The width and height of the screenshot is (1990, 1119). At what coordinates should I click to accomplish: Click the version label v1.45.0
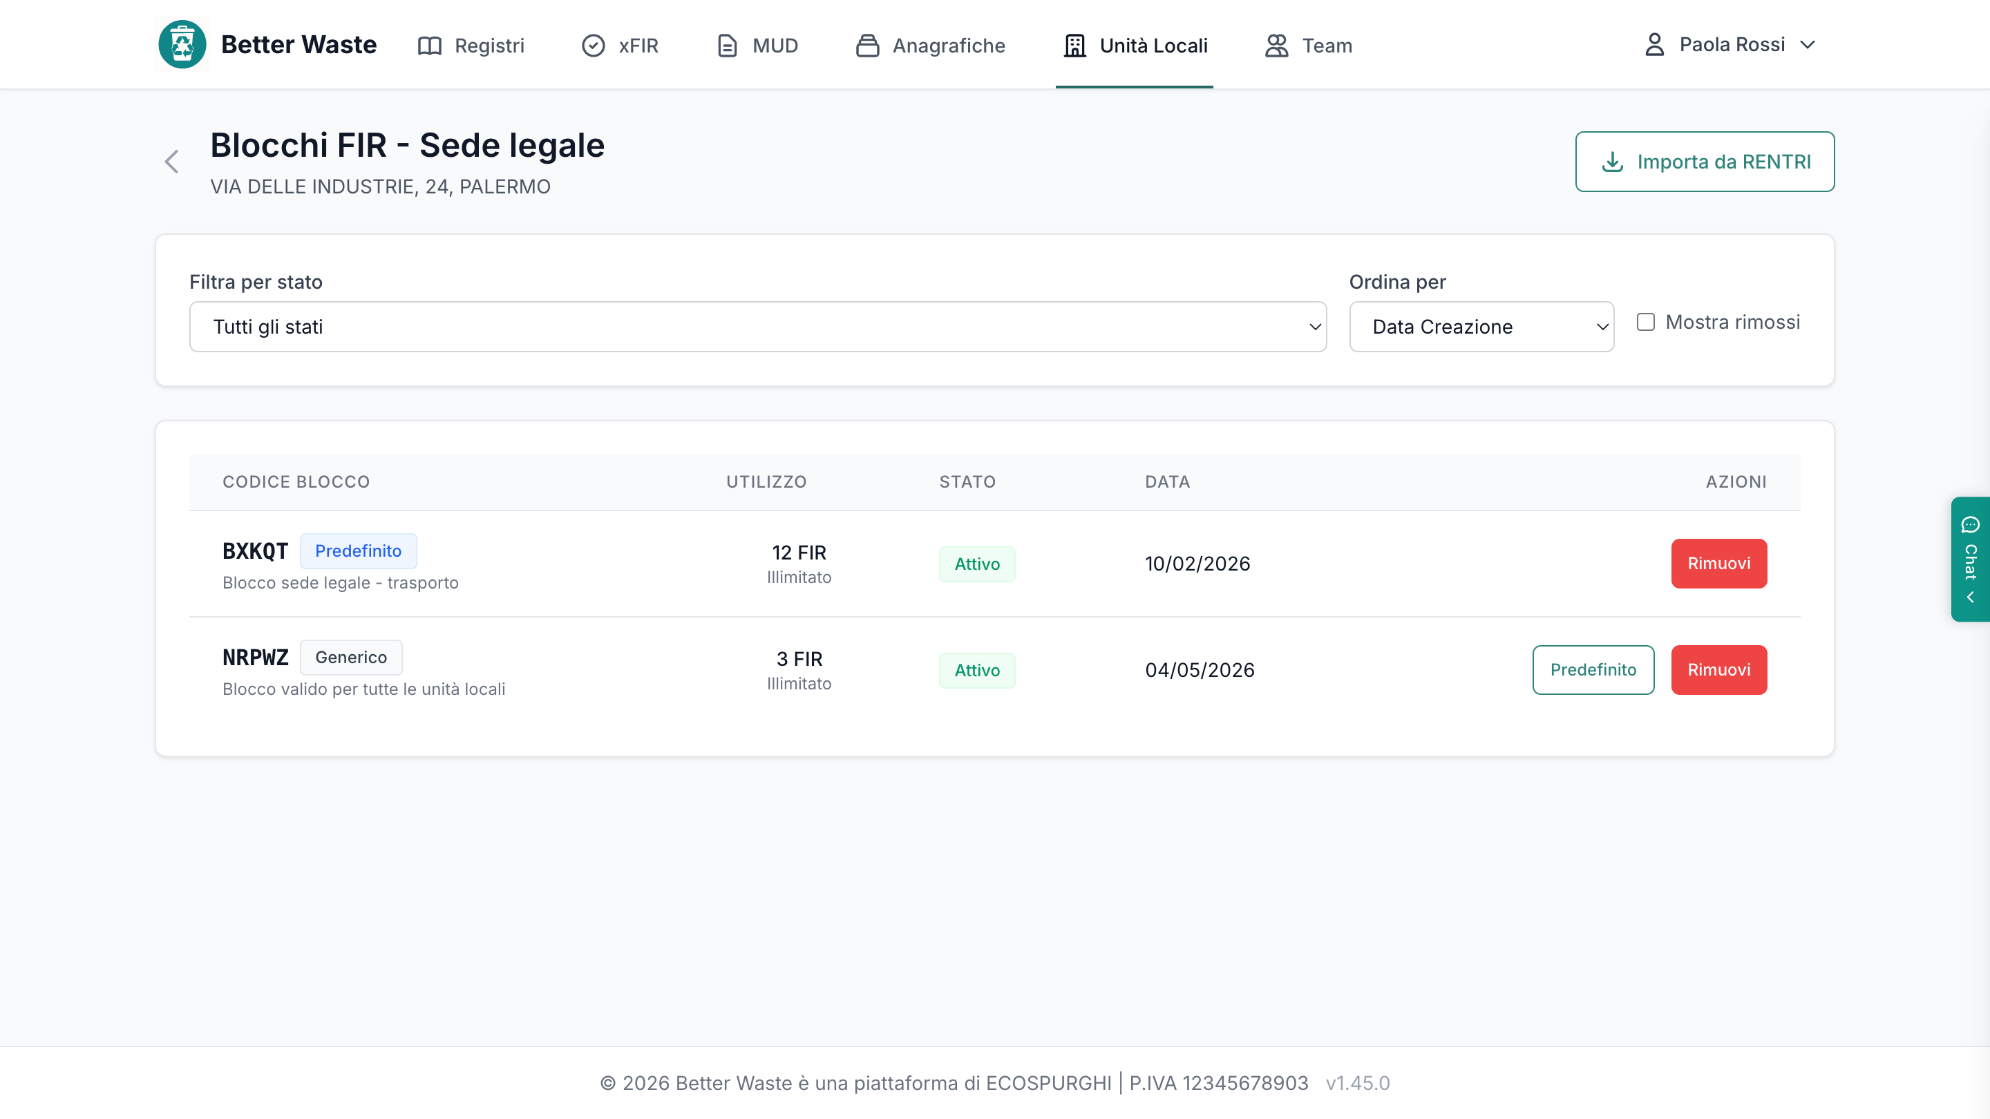[x=1357, y=1082]
